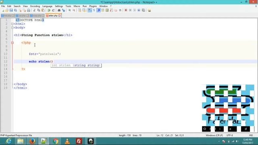Click the Save Recorded Macro icon
Screen dimensions: 258x145
[x=144, y=10]
